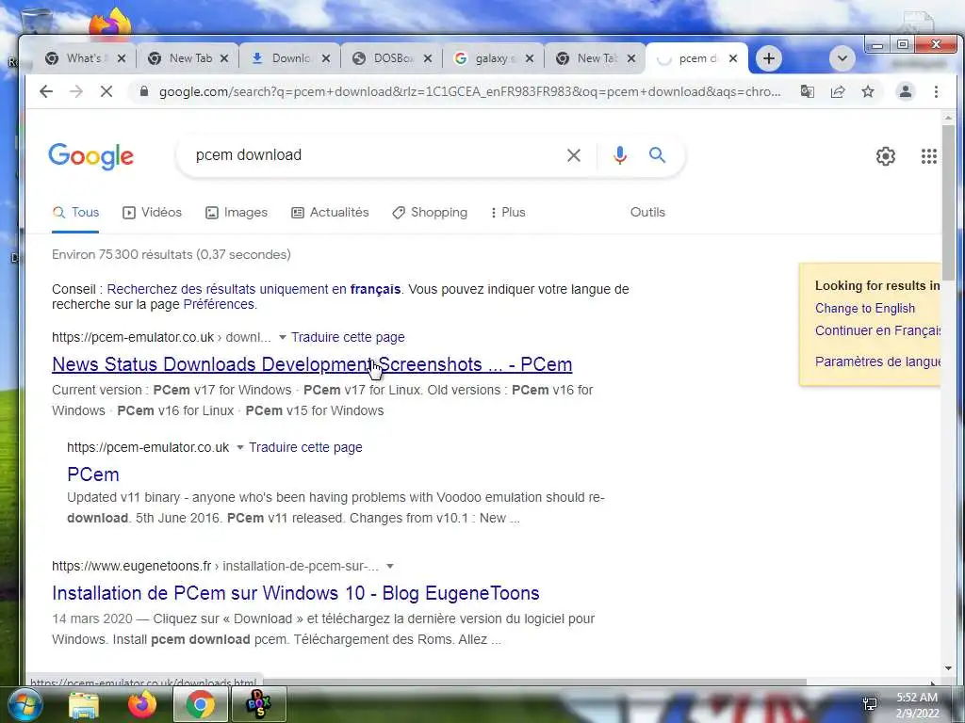
Task: Open the PCem sub-result title
Action: 93,474
